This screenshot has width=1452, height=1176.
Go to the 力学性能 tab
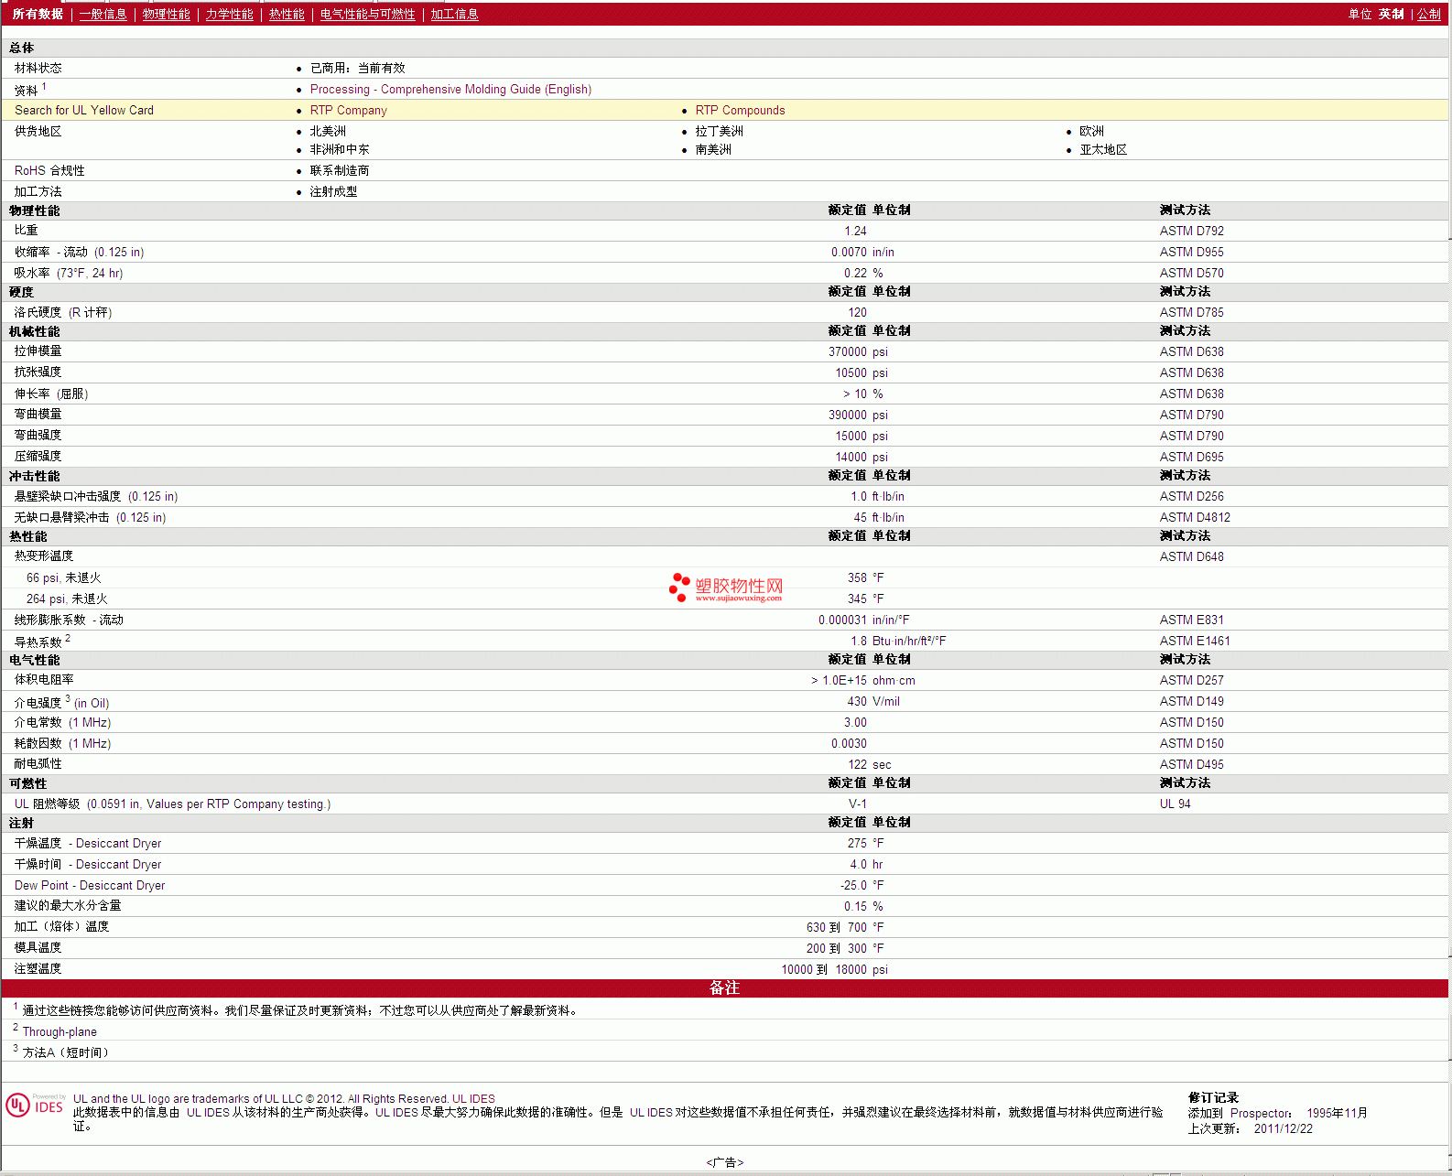point(230,15)
